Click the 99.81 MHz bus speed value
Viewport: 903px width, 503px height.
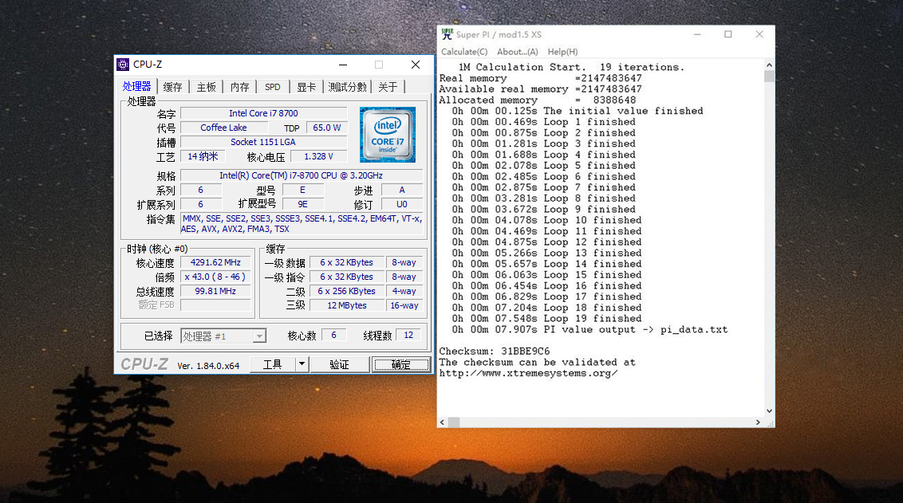[216, 291]
